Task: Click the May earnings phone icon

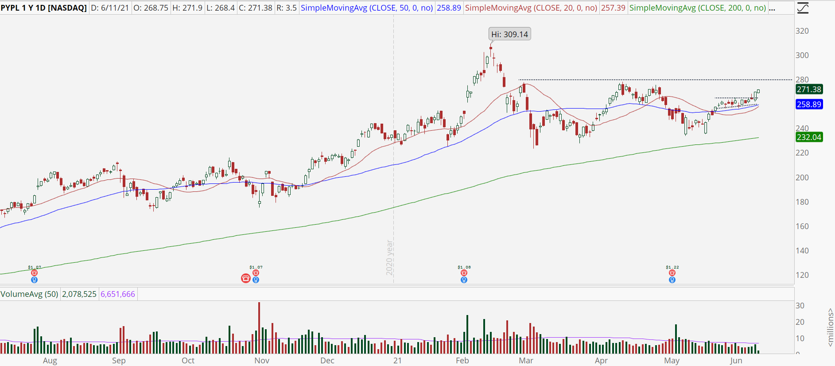Action: coord(672,273)
